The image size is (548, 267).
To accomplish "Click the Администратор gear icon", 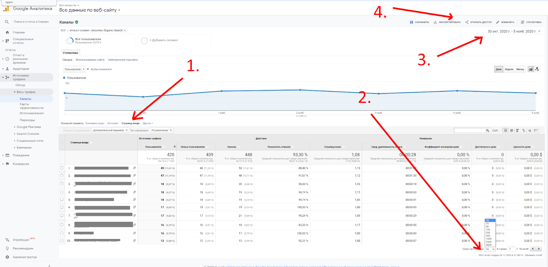I will 7,257.
